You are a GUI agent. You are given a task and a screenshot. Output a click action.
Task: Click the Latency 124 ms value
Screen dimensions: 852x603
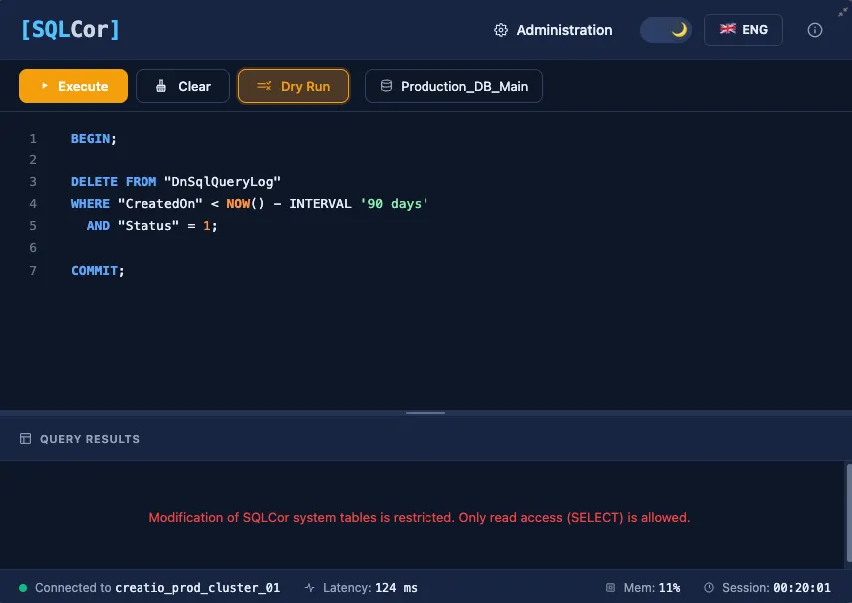coord(397,588)
